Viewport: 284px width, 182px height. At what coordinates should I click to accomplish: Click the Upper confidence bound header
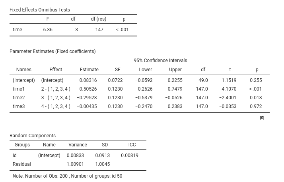tap(175, 70)
